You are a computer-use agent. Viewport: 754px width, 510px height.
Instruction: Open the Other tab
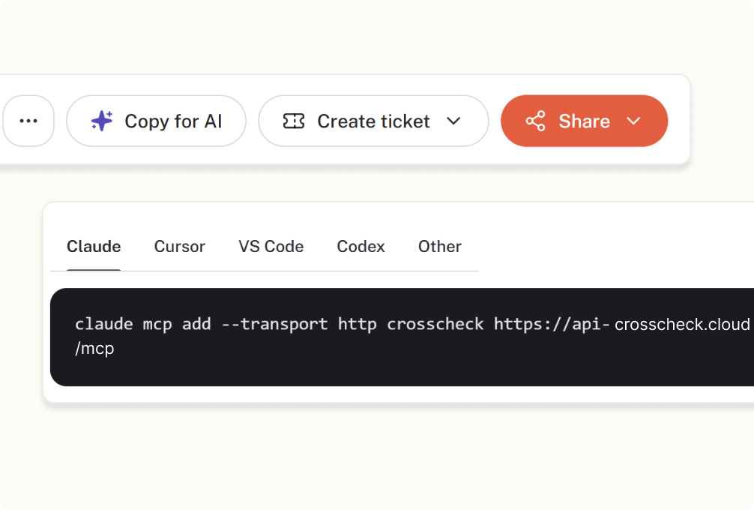pyautogui.click(x=439, y=246)
